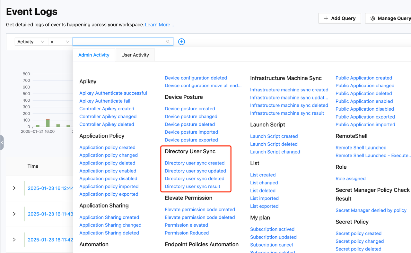Pick Directory user sync deleted
Screen dimensions: 411x253
click(x=195, y=179)
